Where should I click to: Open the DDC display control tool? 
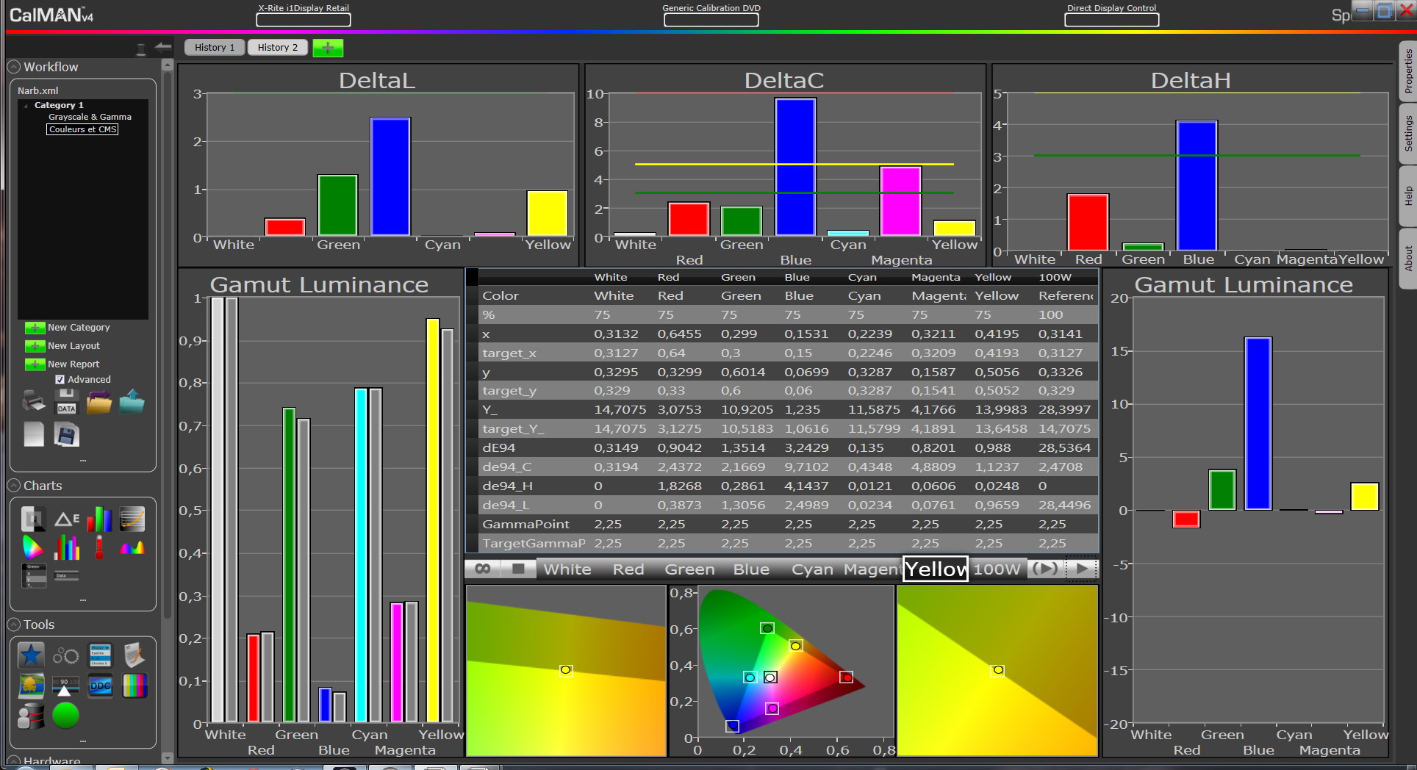[x=100, y=686]
